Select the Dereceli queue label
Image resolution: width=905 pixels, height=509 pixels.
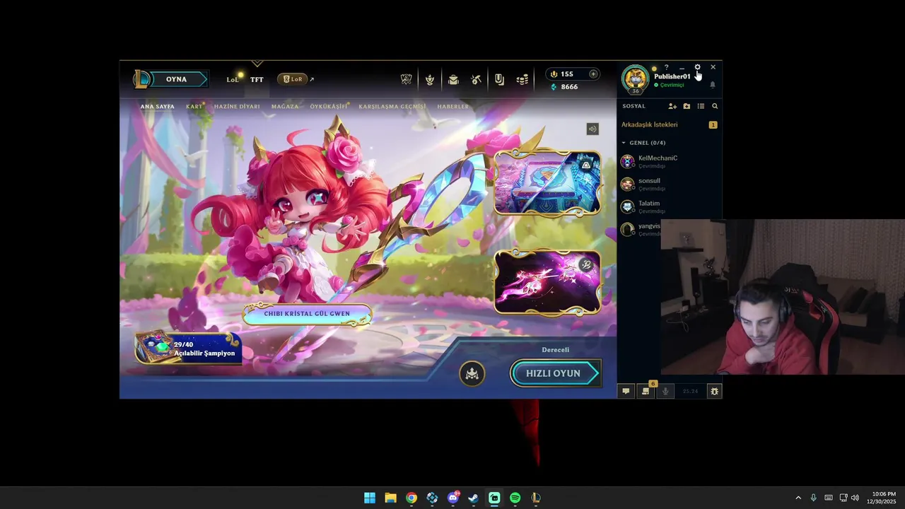(556, 350)
